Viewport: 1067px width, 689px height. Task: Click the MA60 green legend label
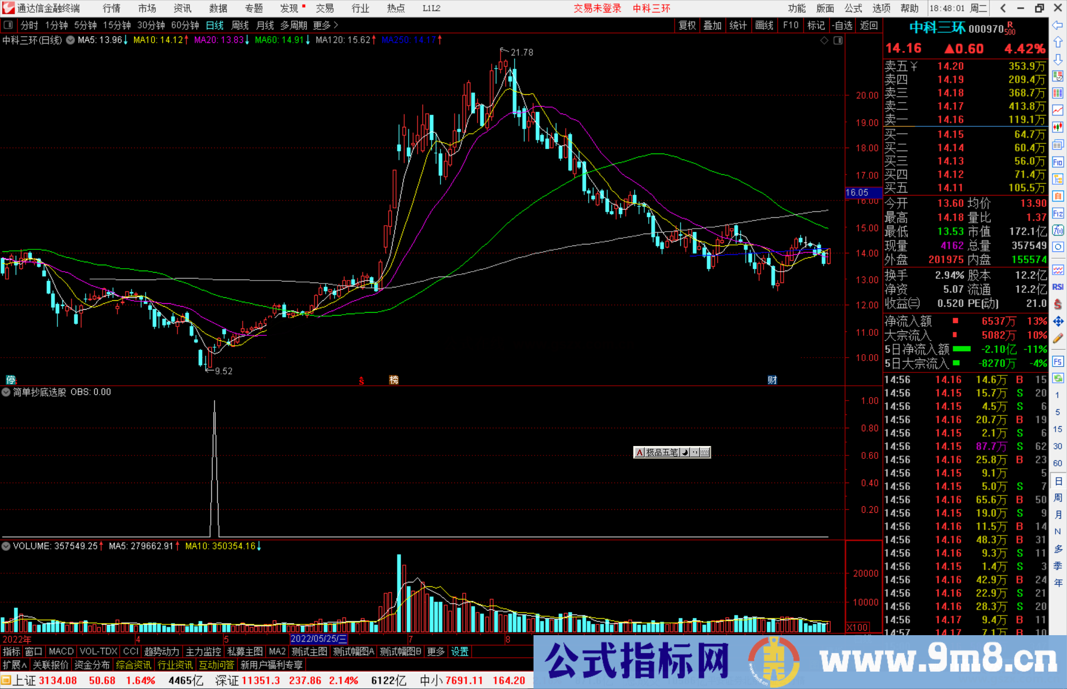coord(283,40)
